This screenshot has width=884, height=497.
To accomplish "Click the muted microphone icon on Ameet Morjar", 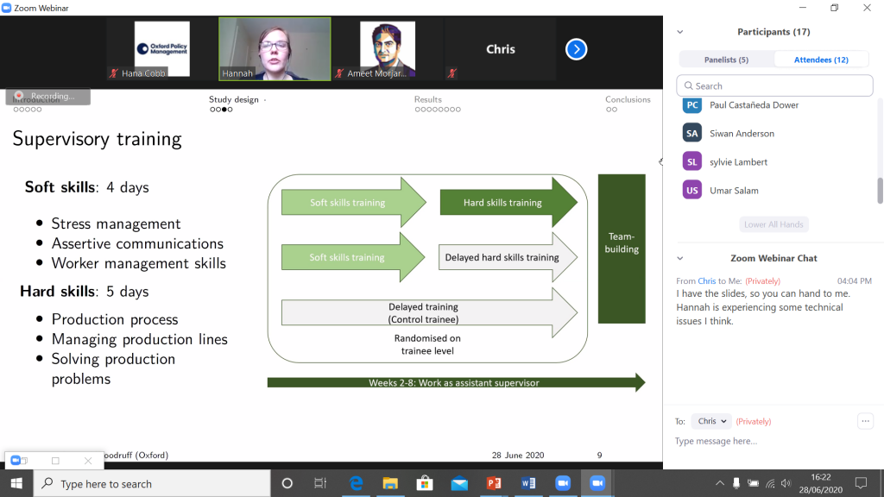I will point(338,73).
